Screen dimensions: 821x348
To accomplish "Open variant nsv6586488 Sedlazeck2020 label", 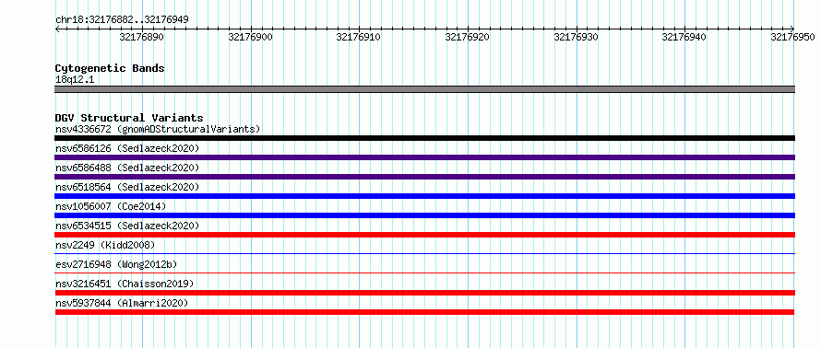I will pos(127,168).
